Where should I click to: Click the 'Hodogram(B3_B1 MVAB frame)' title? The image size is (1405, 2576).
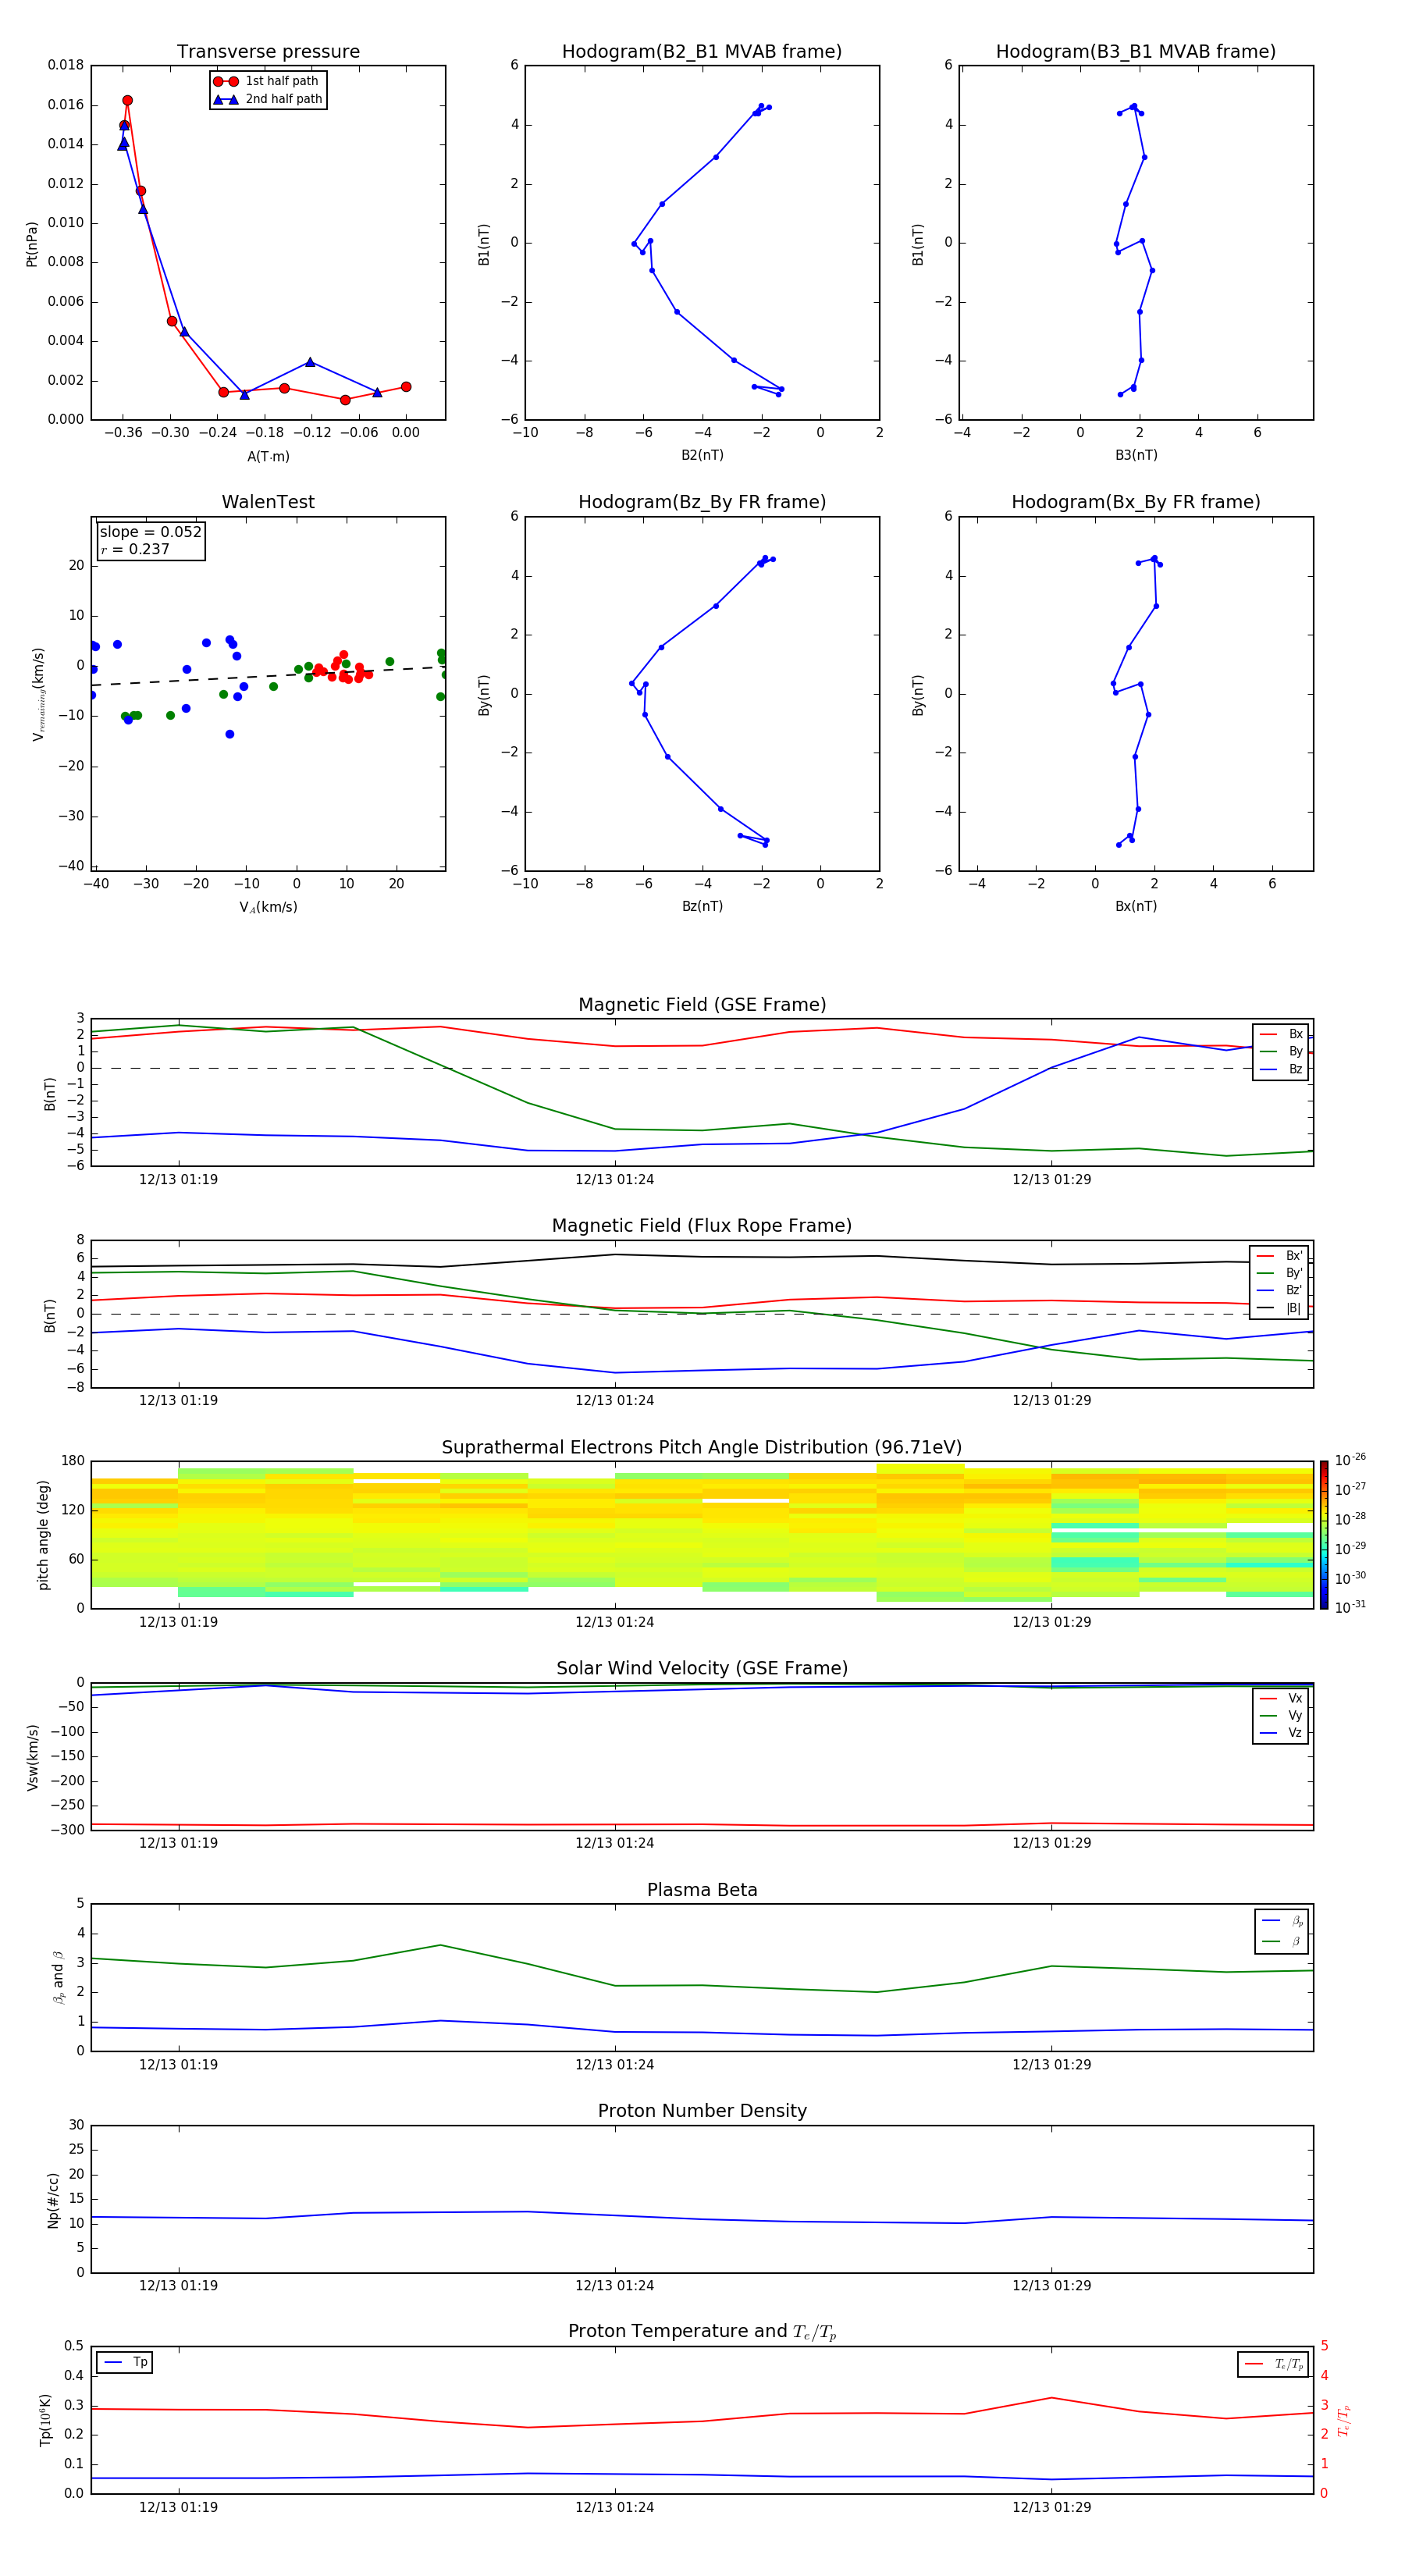click(x=1136, y=52)
